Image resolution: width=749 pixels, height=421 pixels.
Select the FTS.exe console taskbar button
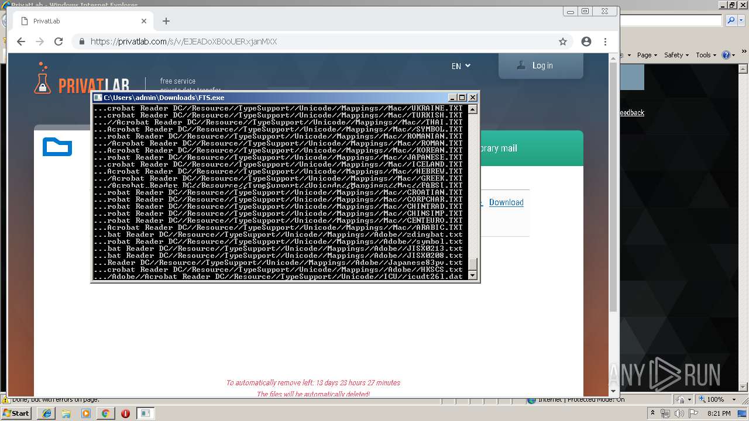coord(145,413)
